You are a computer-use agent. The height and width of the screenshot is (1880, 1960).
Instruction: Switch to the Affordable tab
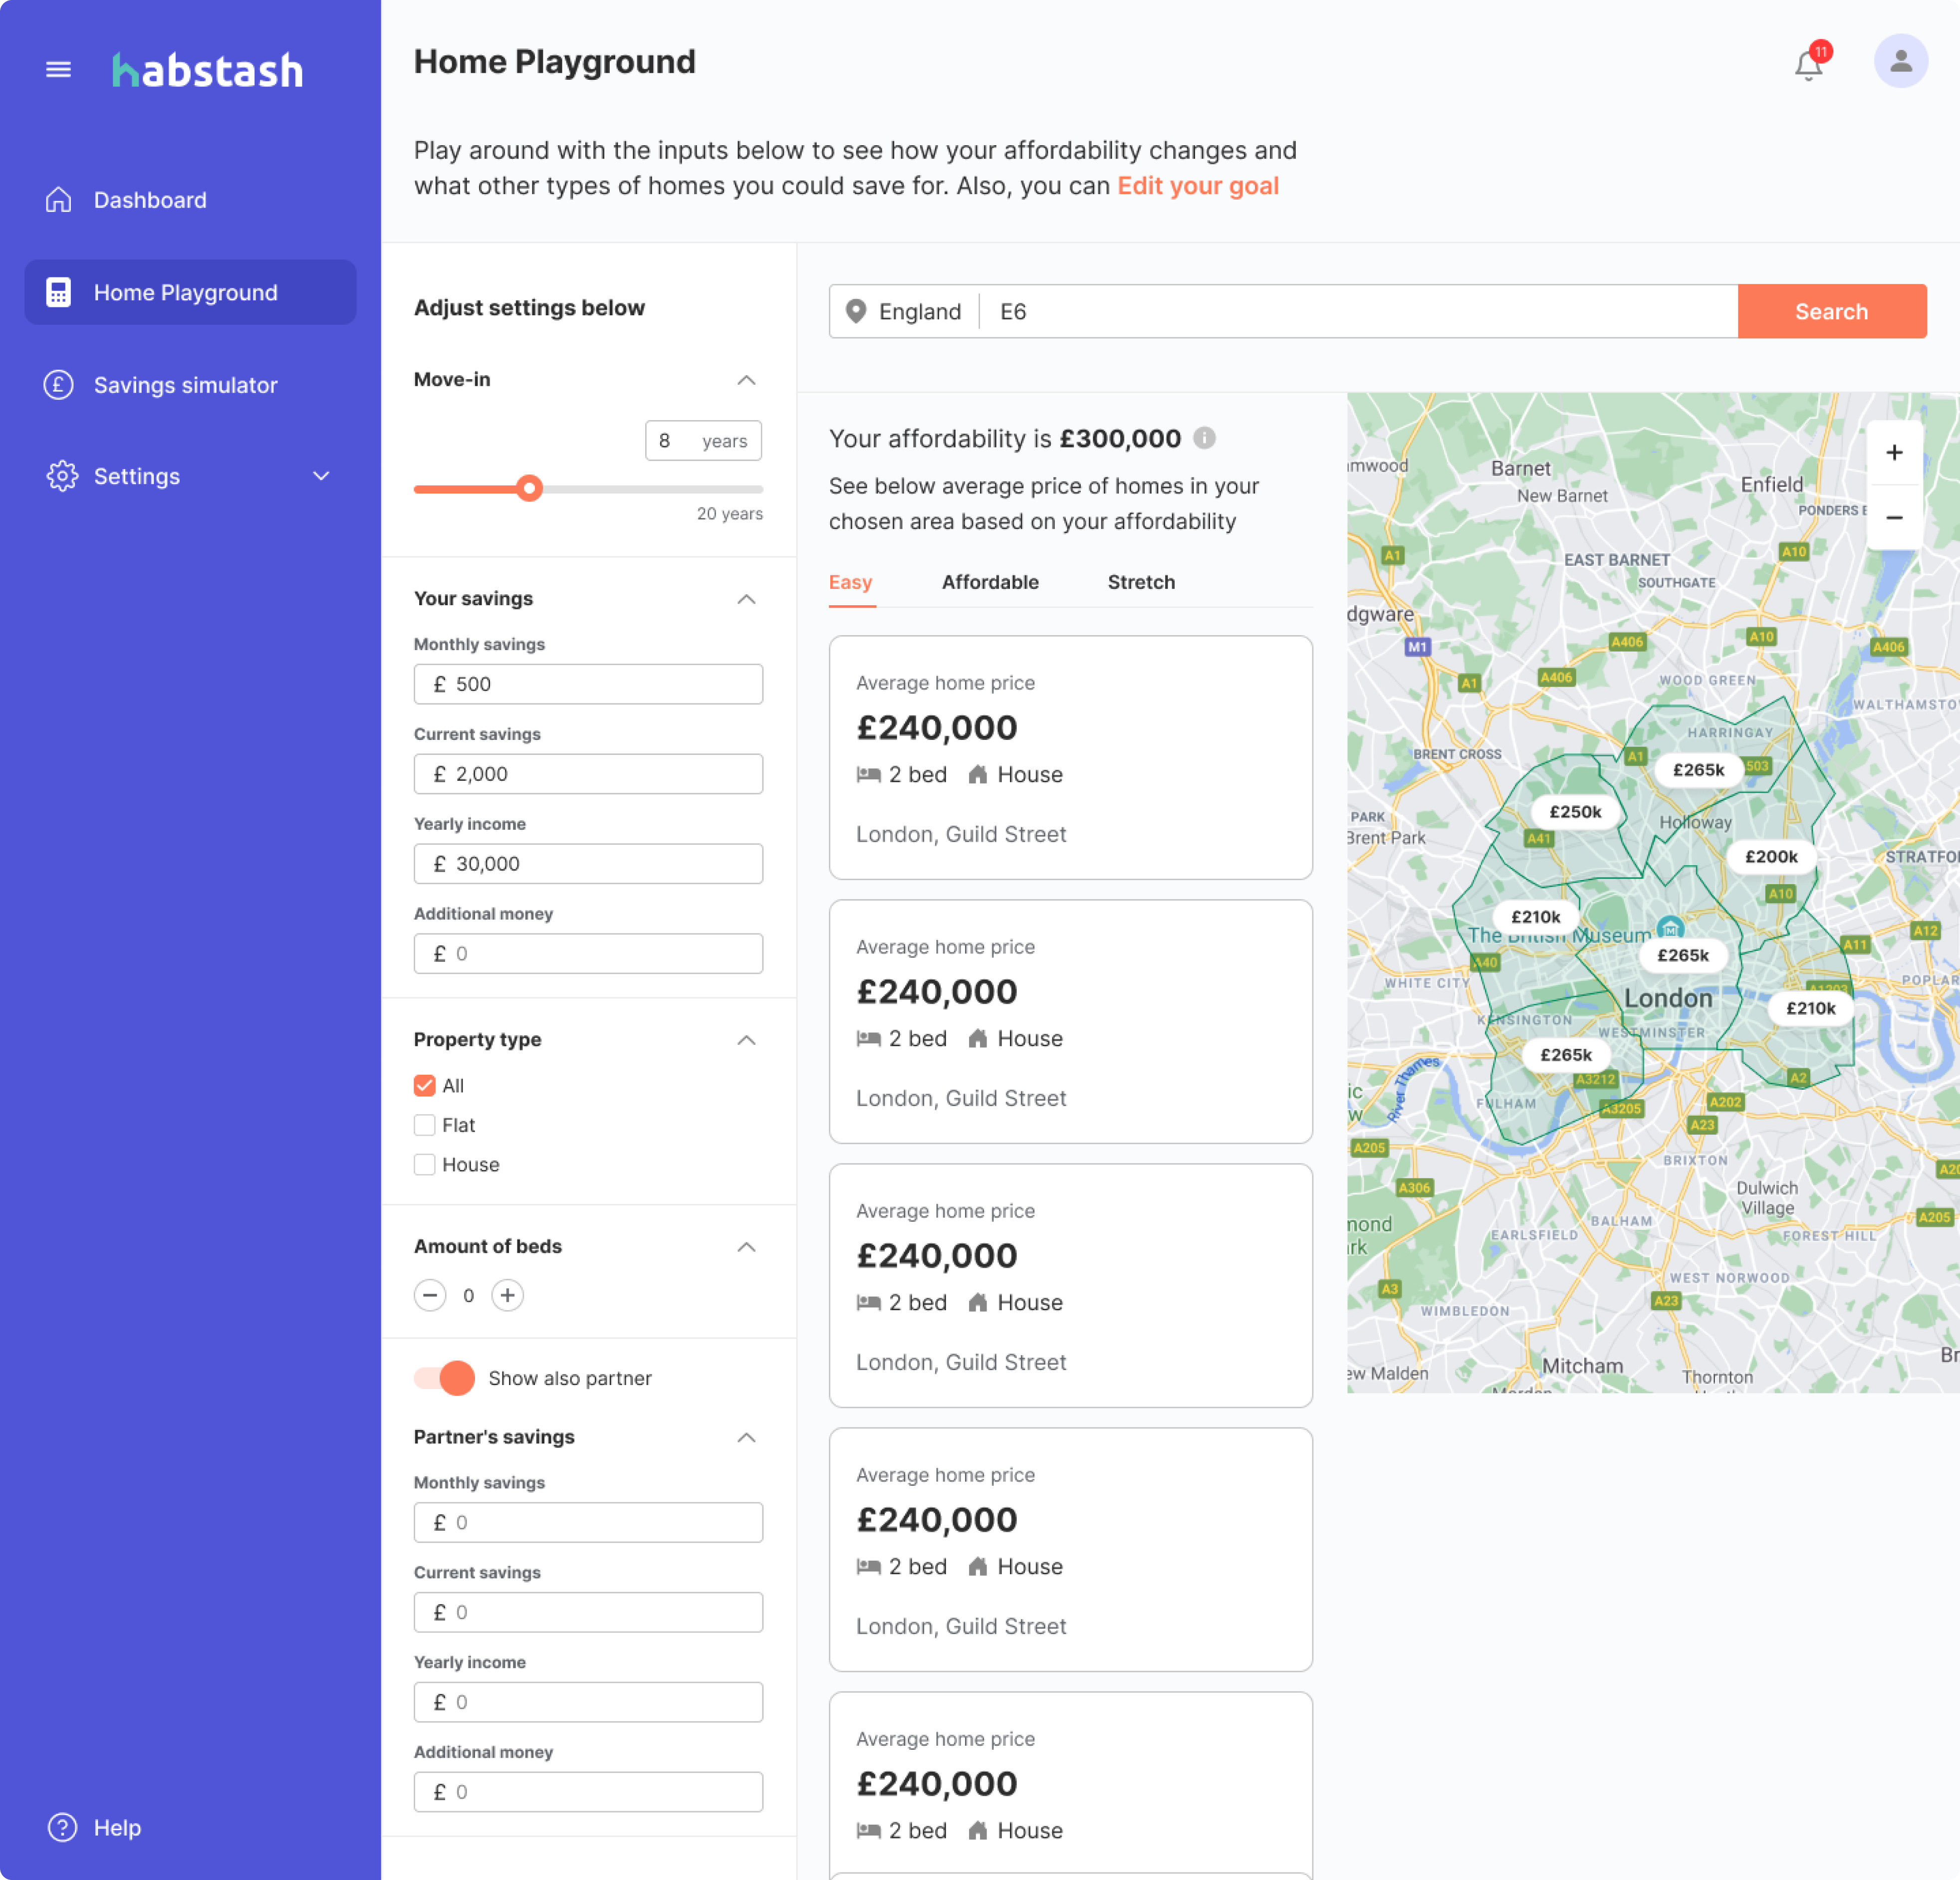pos(989,582)
